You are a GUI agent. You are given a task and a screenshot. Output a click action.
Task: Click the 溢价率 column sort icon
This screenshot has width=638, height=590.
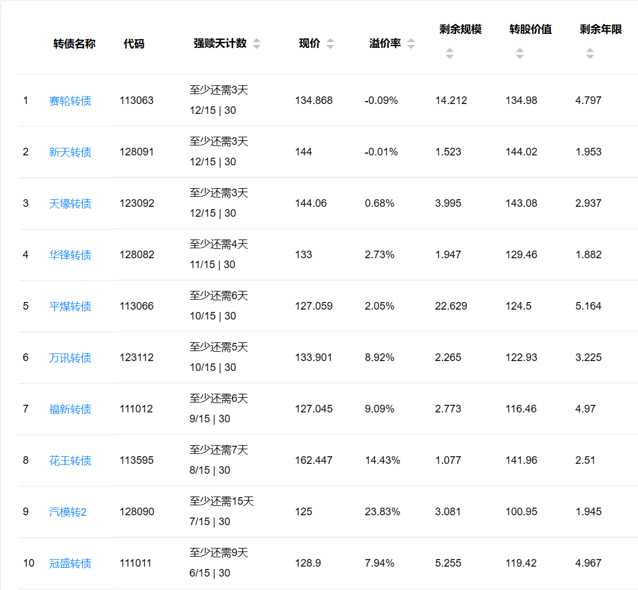click(411, 44)
